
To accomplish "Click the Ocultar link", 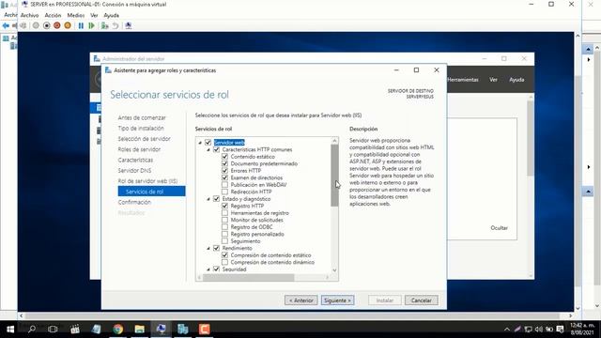I will (x=499, y=228).
